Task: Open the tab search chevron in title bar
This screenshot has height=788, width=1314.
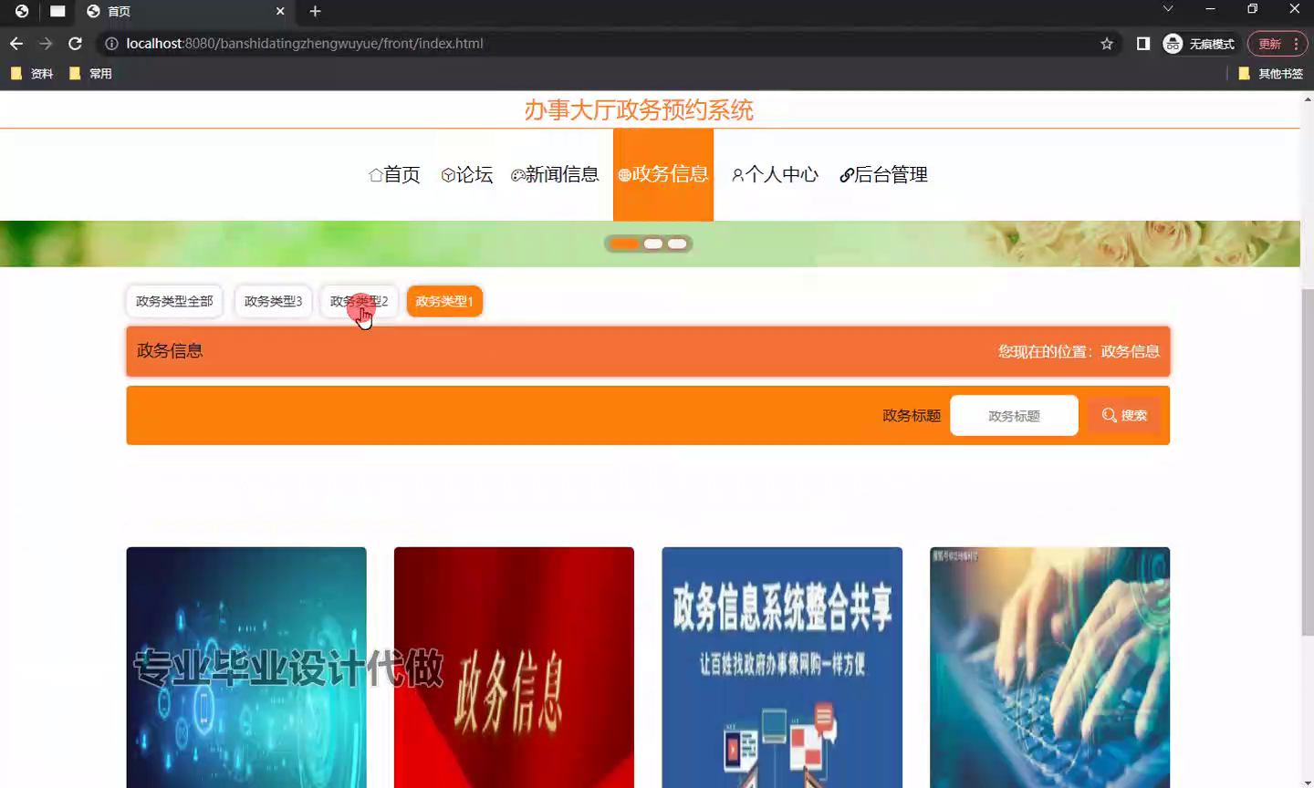Action: (x=1168, y=9)
